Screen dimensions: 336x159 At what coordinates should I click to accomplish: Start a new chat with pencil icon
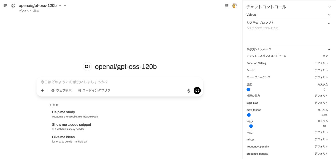(13, 6)
